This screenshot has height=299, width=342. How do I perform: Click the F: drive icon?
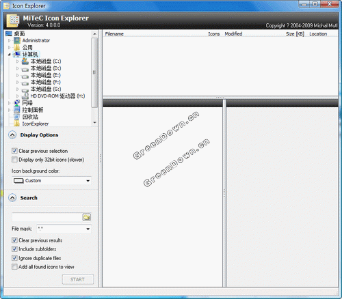coord(25,83)
